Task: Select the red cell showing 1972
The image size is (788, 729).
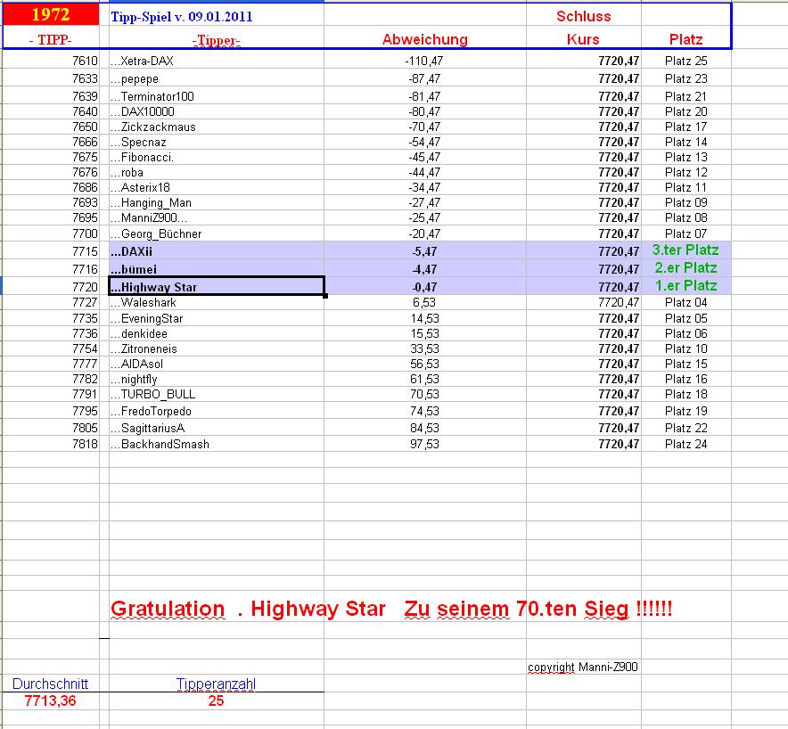Action: [51, 14]
